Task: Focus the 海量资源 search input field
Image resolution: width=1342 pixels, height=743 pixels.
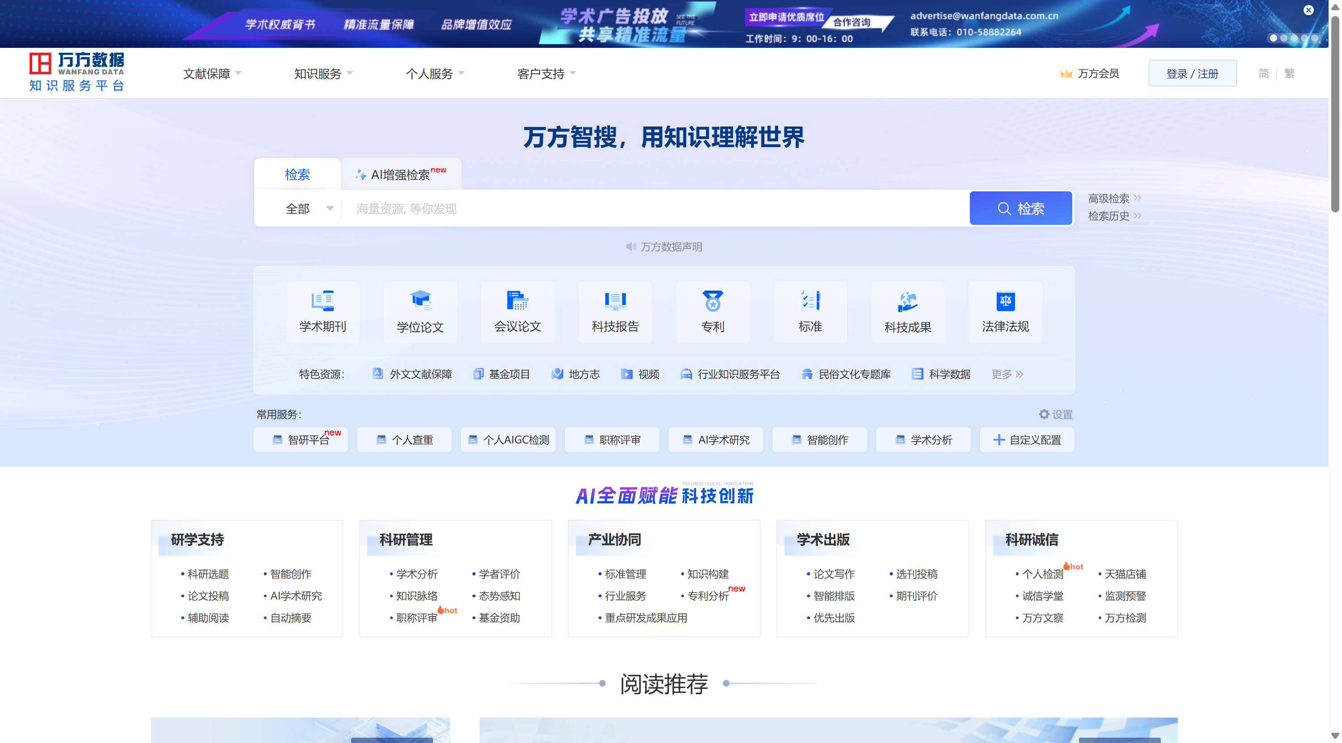Action: click(655, 208)
